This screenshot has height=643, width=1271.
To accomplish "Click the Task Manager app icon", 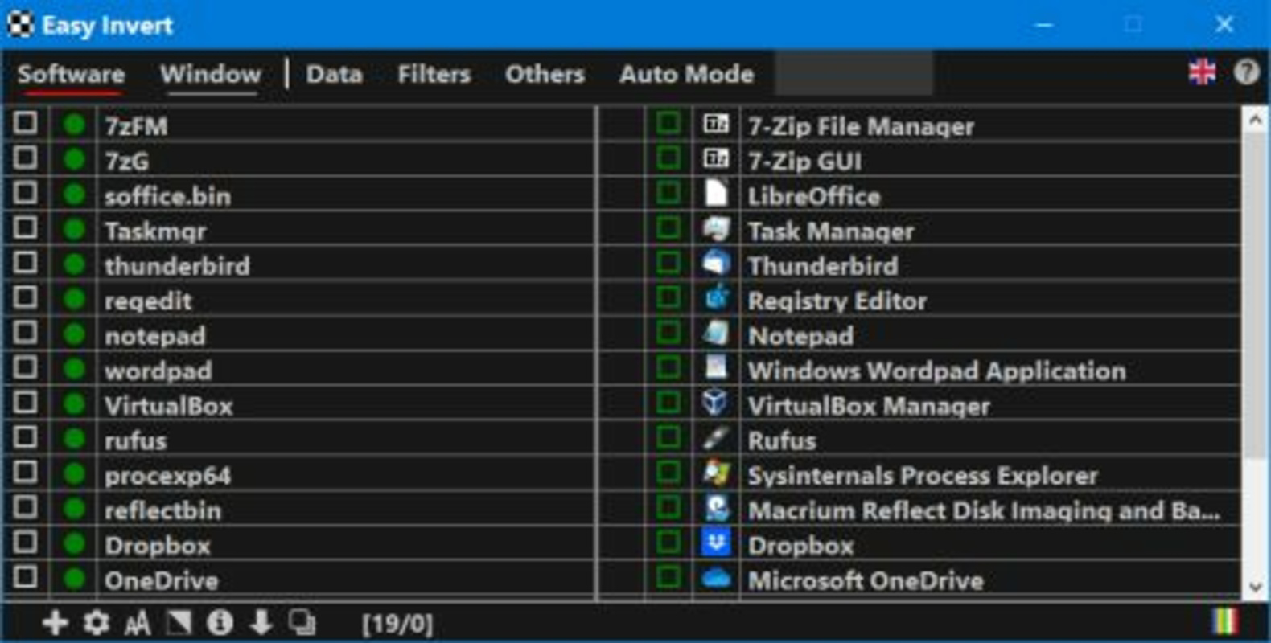I will coord(716,228).
